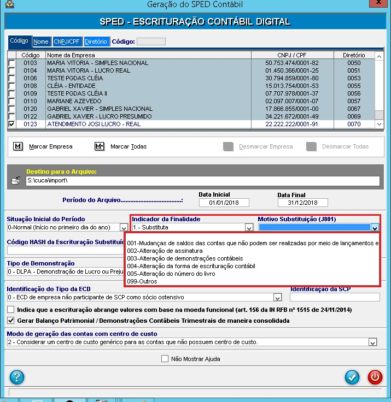Screen dimensions: 391x402
Task: Check the box for MARIANE AZEVEDO row
Action: coord(11,101)
